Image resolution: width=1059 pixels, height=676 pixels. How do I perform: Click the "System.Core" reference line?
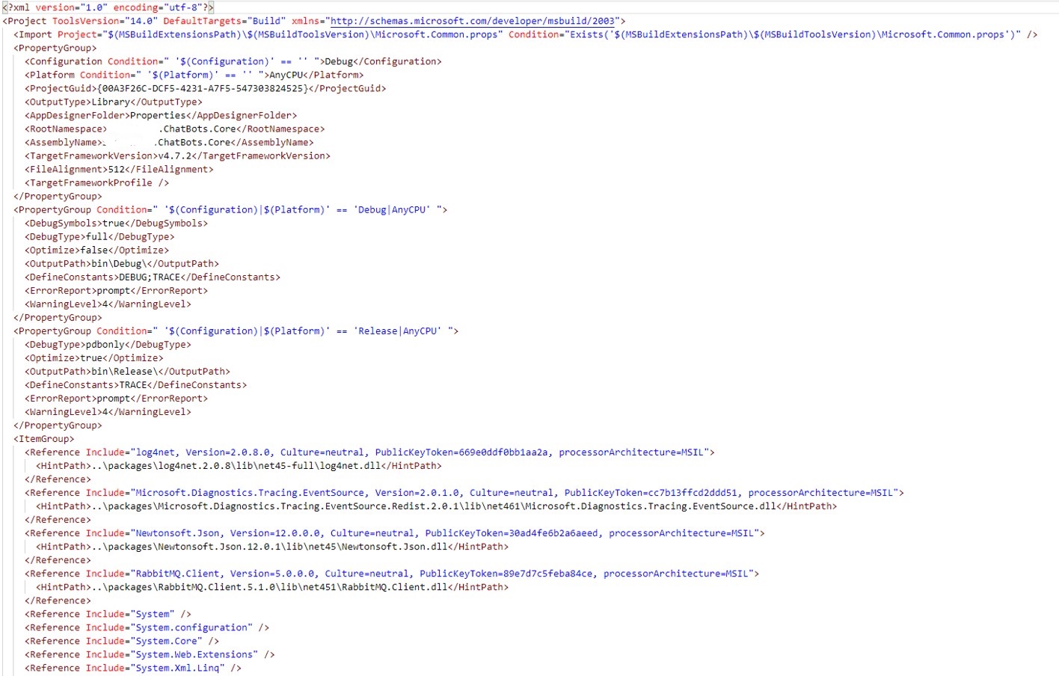[122, 640]
